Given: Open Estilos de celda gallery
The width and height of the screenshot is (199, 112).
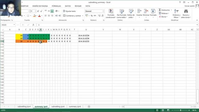Looking at the screenshot, I should (x=131, y=14).
